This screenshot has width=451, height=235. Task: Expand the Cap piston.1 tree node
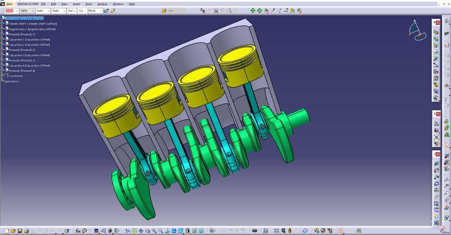point(2,39)
